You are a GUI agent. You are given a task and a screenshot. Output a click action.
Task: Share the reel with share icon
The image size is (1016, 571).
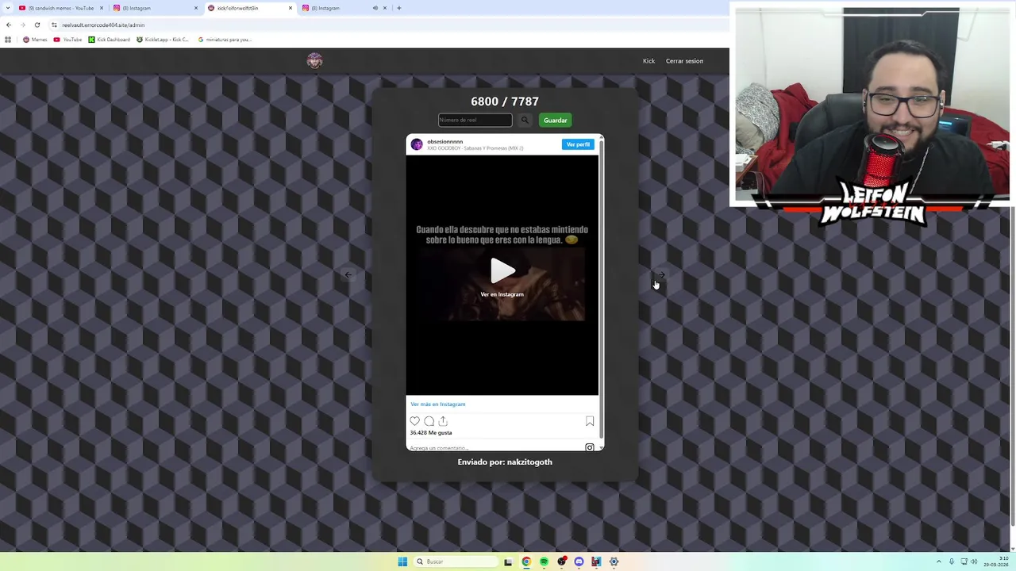coord(443,421)
